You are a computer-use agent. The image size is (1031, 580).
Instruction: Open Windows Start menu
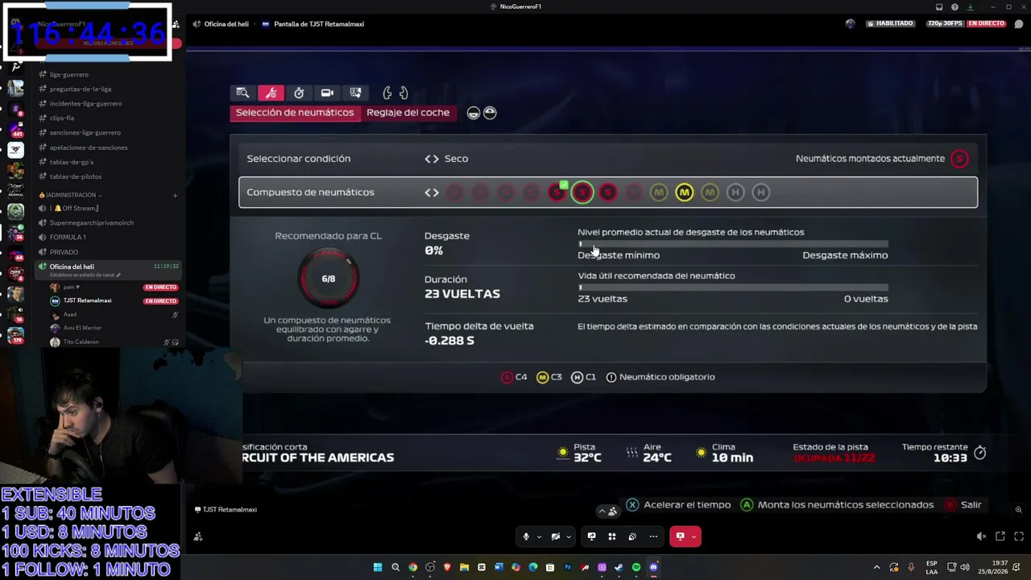[378, 567]
